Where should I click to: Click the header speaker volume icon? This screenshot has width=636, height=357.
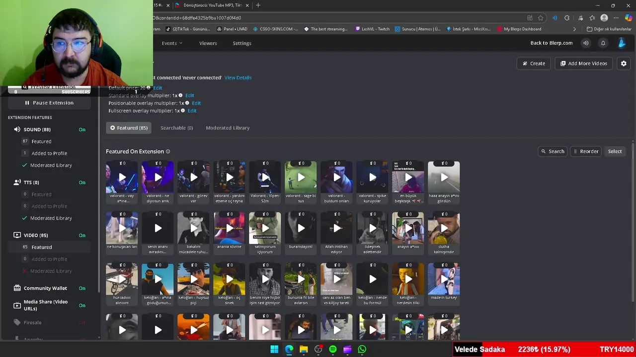pyautogui.click(x=586, y=43)
